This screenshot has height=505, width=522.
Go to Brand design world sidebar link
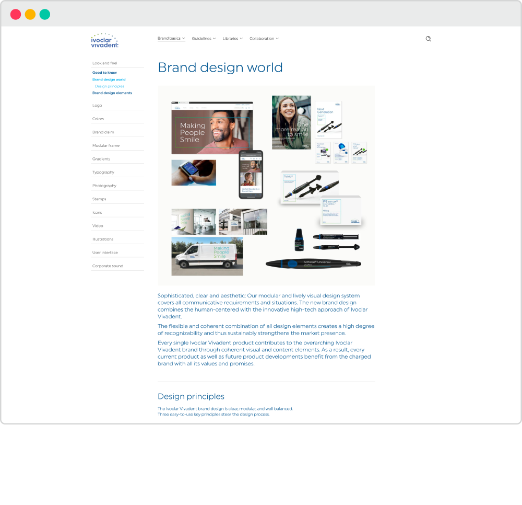coord(109,79)
